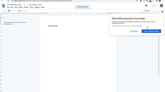
Task: Open the Google account avatar in Docs
Action: 161,6
